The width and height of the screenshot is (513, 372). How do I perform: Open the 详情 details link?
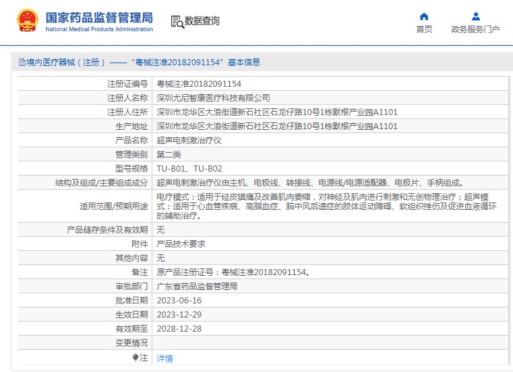point(164,359)
